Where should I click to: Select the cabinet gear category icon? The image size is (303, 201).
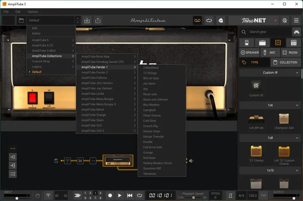pyautogui.click(x=278, y=43)
